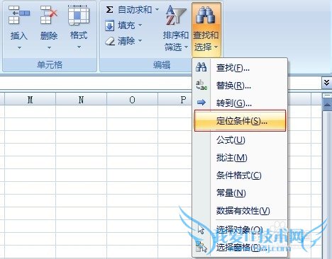Select 定位条件(S)... menu entry
Screen dimensions: 332x259
[240, 121]
